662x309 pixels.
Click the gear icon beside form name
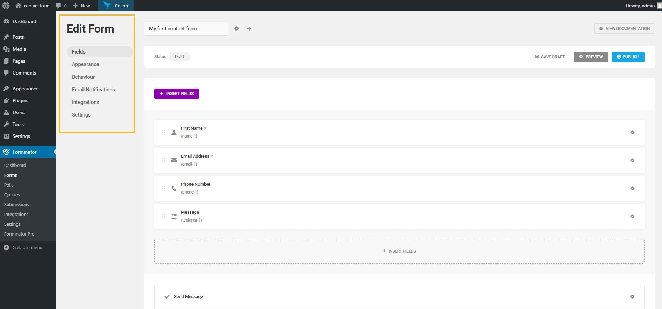tap(237, 29)
